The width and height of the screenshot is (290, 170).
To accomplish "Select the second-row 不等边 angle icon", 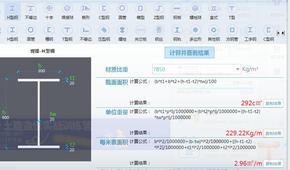I will click(x=85, y=33).
